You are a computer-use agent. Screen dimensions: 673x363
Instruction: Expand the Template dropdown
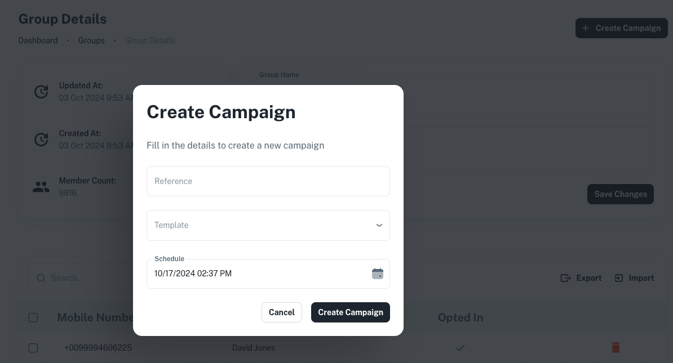[x=259, y=225]
